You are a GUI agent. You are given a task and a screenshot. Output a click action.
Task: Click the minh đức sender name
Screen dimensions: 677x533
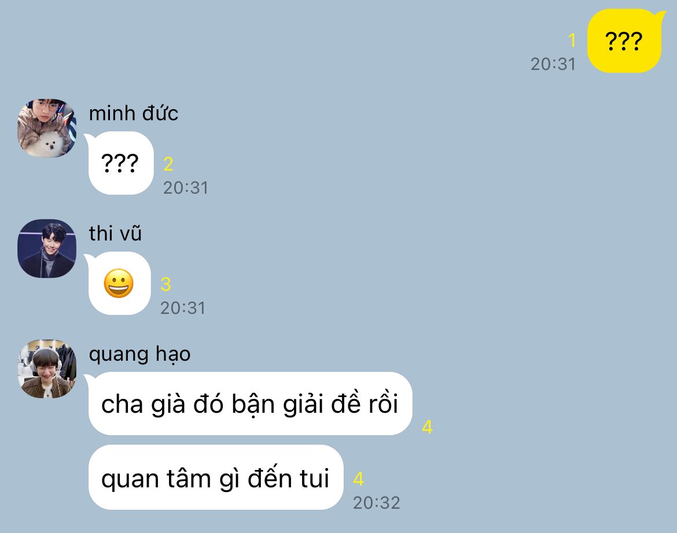pyautogui.click(x=134, y=113)
